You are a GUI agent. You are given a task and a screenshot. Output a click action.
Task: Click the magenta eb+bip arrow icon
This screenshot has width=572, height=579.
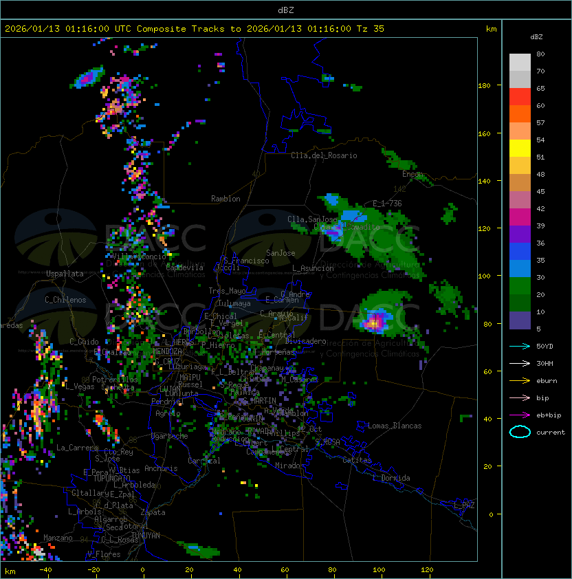tap(519, 415)
